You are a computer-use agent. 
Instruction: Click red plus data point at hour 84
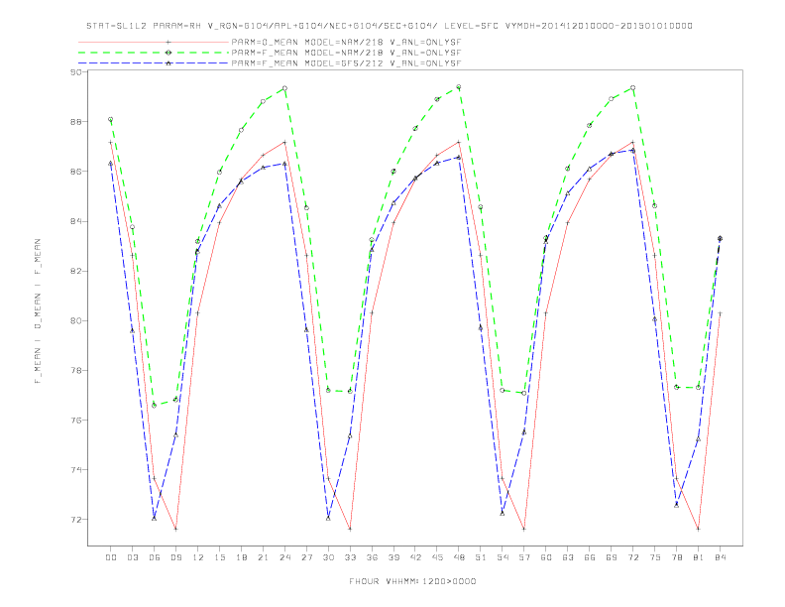tap(720, 313)
